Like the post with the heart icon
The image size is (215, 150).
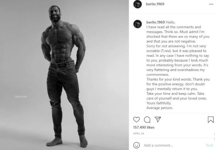point(136,119)
